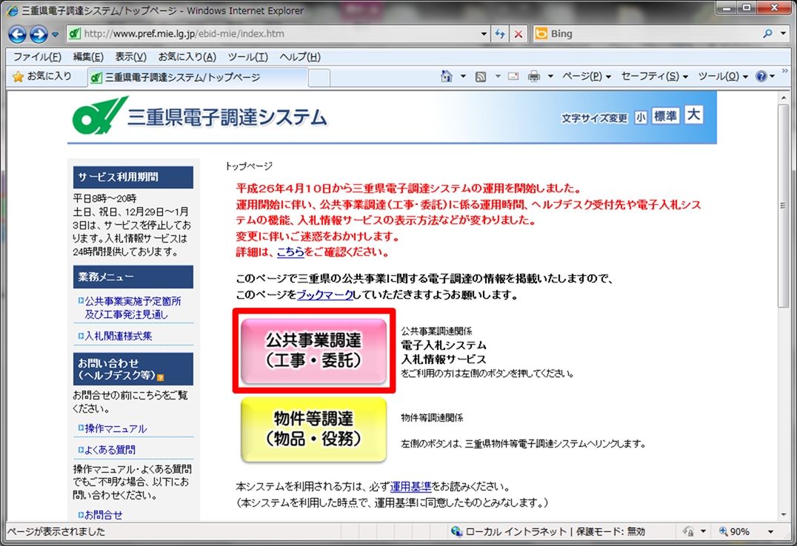Image resolution: width=797 pixels, height=546 pixels.
Task: Expand the Print dropdown arrow
Action: [x=550, y=77]
